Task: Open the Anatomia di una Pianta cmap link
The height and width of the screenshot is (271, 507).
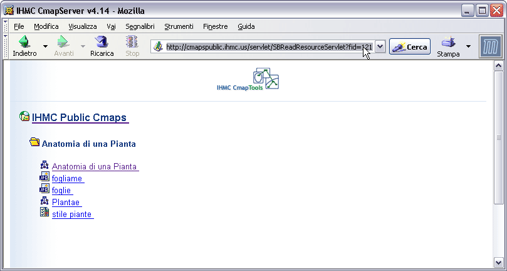Action: [x=95, y=167]
